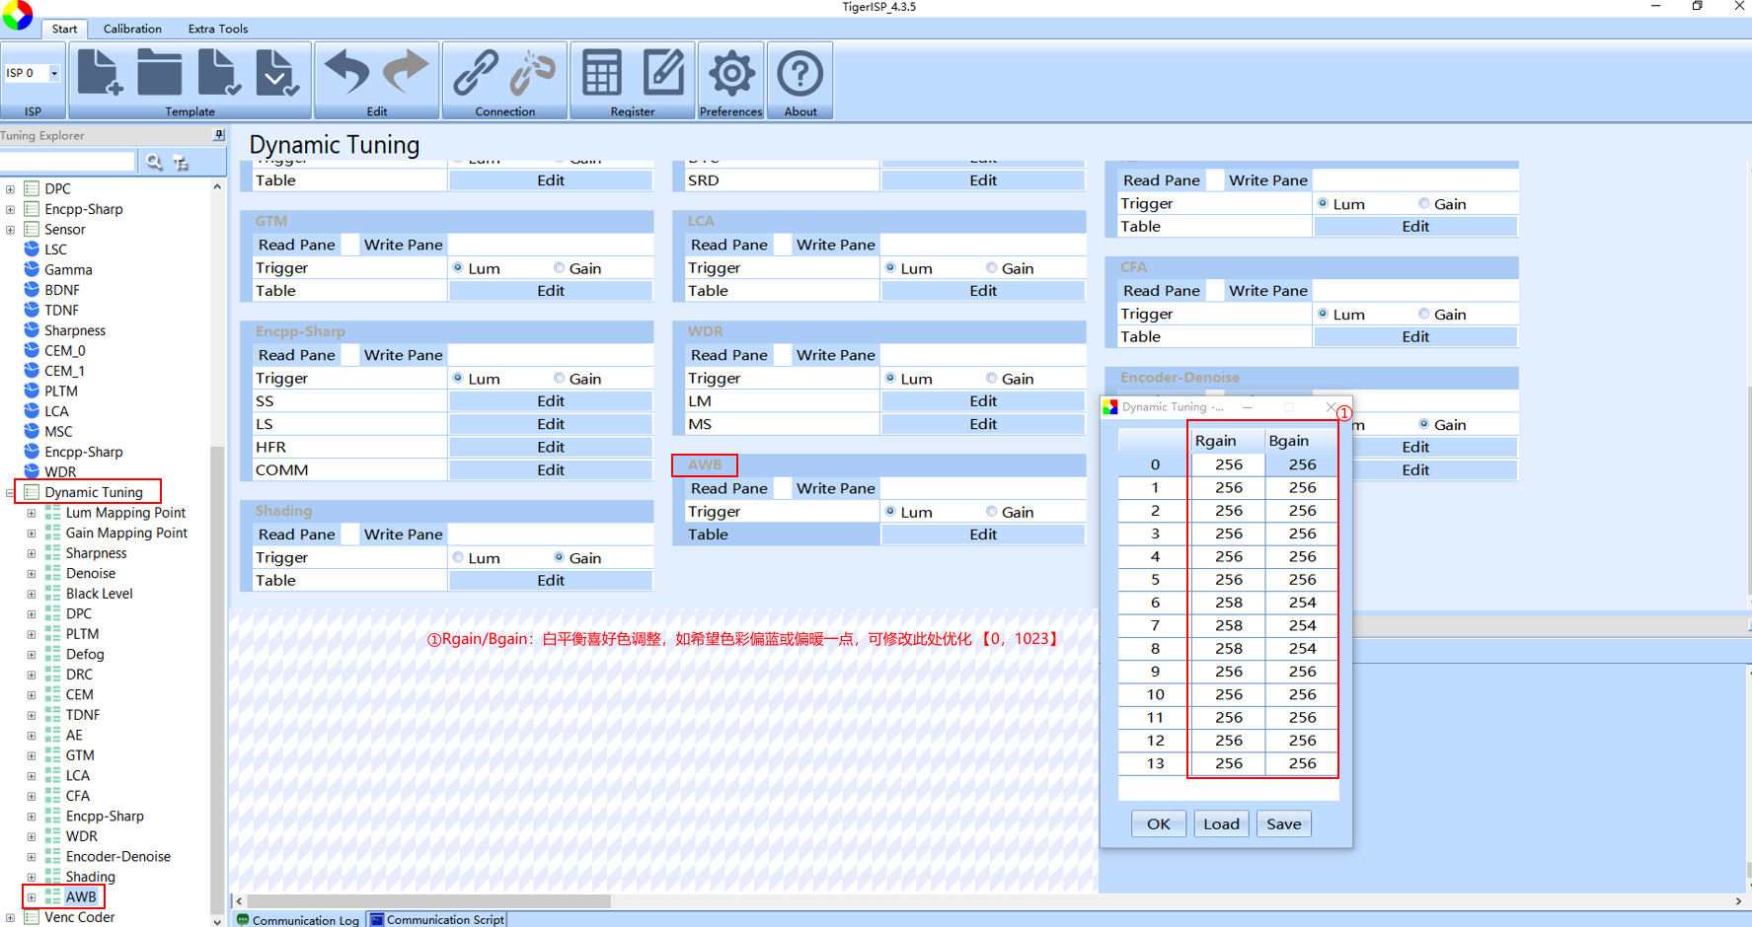This screenshot has width=1752, height=927.
Task: Click the new template icon with plus
Action: tap(100, 73)
